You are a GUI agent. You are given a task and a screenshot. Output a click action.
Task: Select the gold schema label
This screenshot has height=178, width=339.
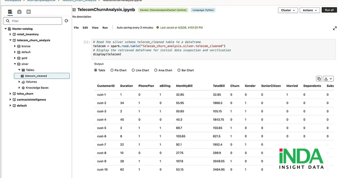tap(24, 58)
